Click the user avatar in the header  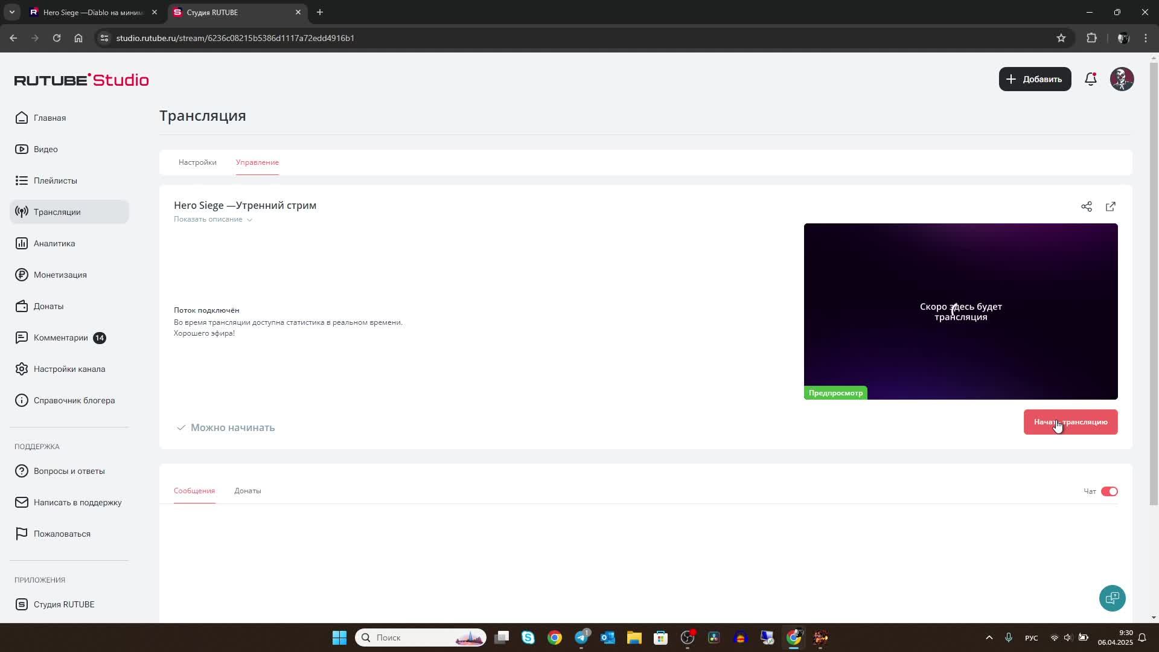click(x=1122, y=79)
